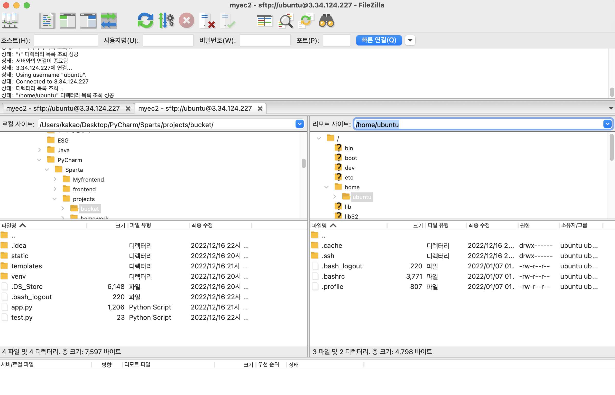Click the local tree vertical scrollbar
615x395 pixels.
(x=304, y=163)
